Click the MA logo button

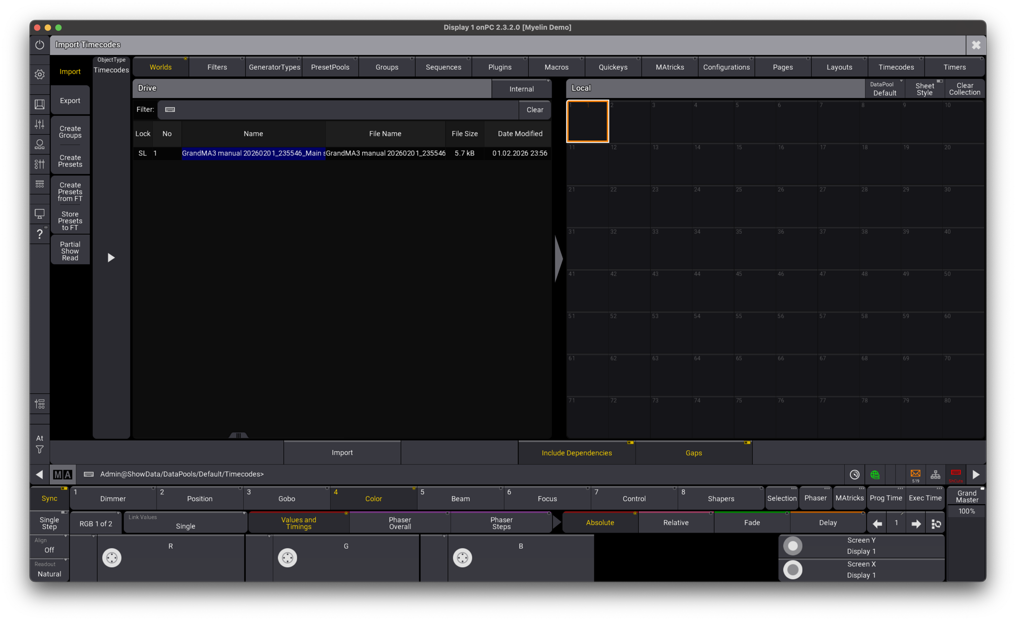click(x=62, y=474)
